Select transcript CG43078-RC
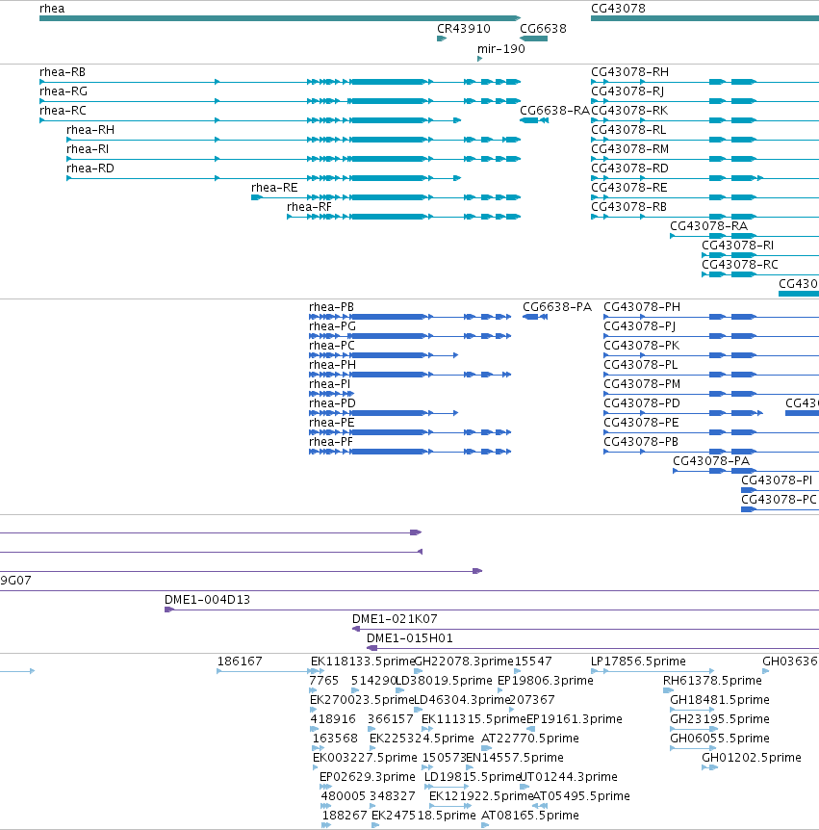This screenshot has width=819, height=830. pyautogui.click(x=760, y=274)
